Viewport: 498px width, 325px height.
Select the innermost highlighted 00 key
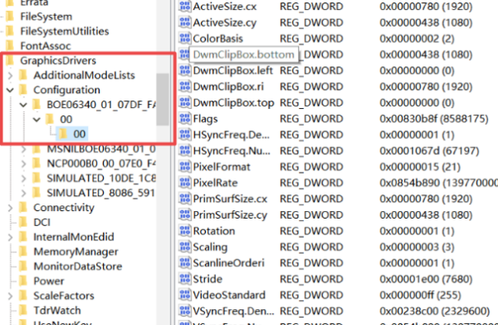click(71, 134)
